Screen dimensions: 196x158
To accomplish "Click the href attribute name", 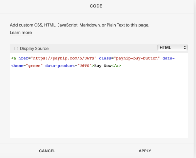I will 23,58.
